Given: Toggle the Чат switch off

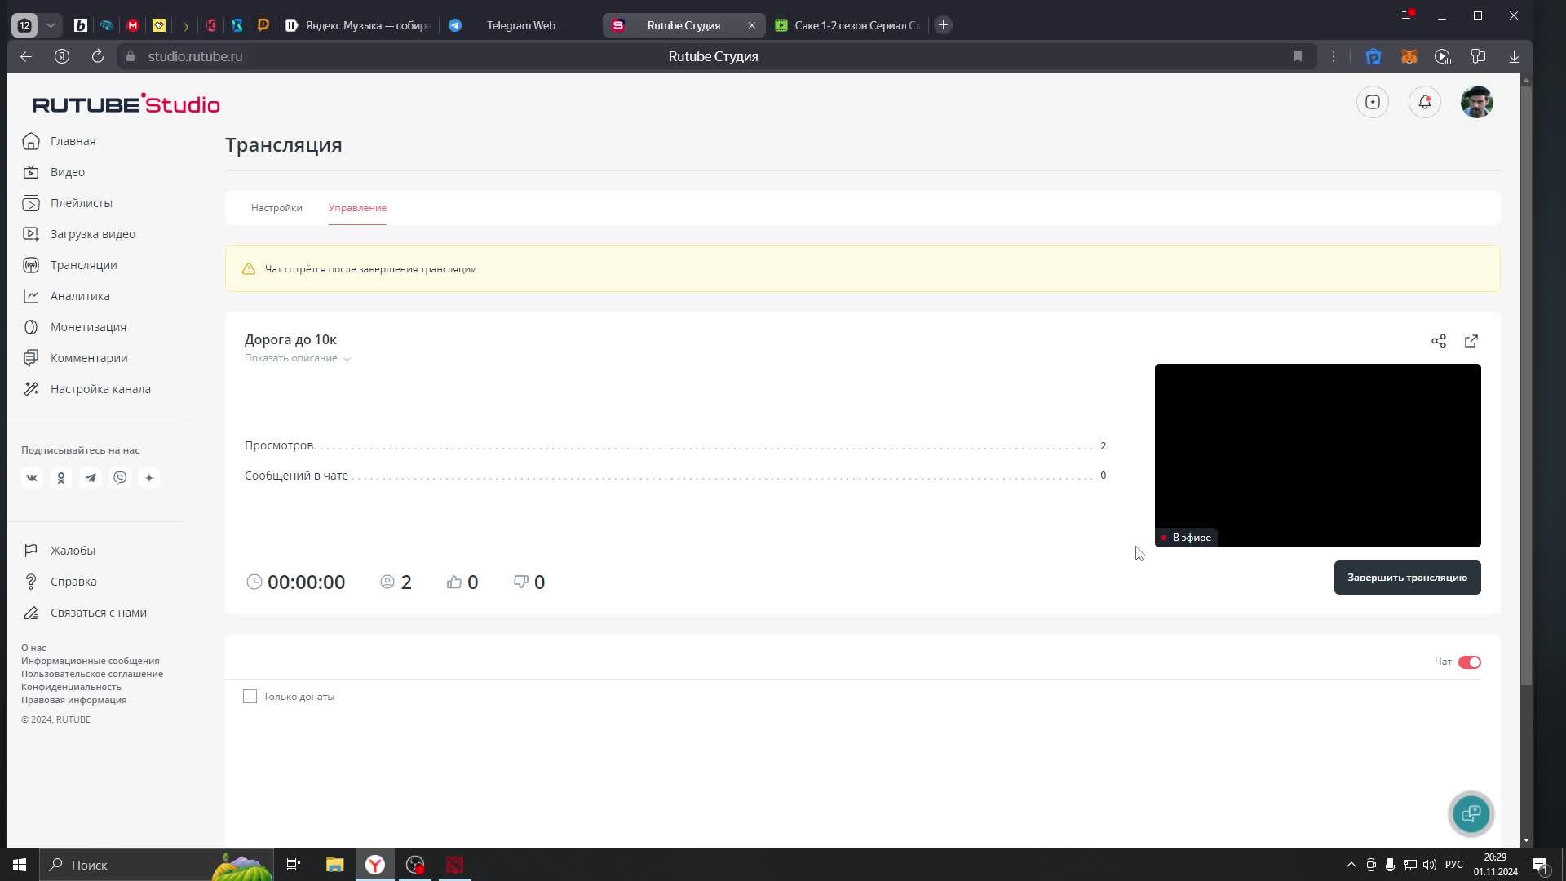Looking at the screenshot, I should point(1469,662).
